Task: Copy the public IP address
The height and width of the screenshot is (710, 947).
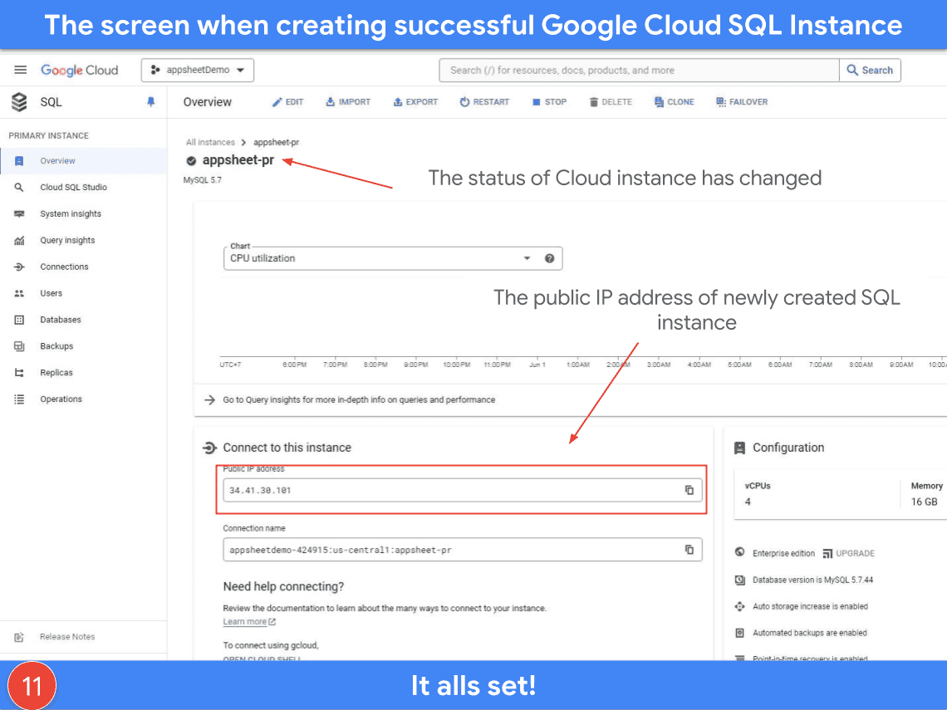Action: 689,490
